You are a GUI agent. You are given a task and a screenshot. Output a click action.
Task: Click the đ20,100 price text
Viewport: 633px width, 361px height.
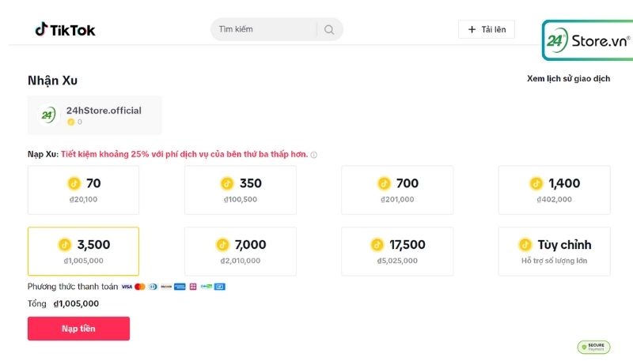(83, 199)
